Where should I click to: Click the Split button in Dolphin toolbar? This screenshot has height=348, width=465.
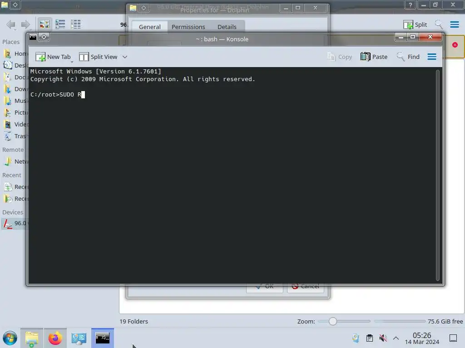(x=415, y=24)
